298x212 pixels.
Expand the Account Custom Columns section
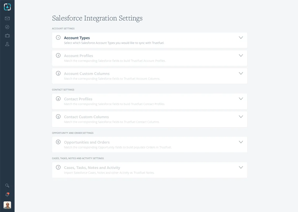(x=241, y=73)
